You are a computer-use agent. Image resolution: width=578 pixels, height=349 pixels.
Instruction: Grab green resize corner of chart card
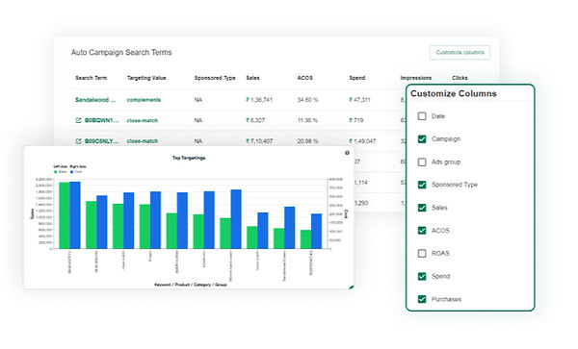[352, 287]
